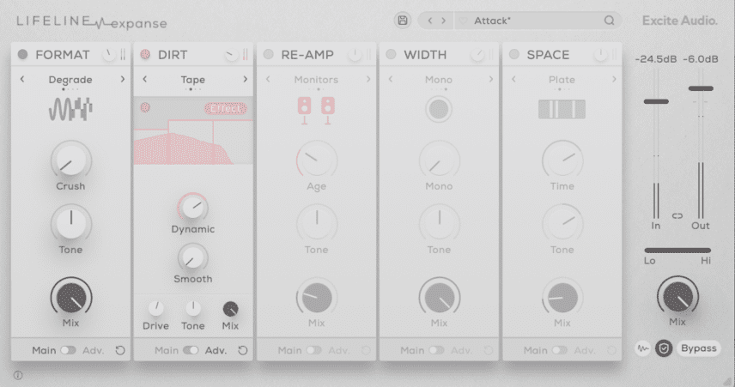The width and height of the screenshot is (735, 387).
Task: Click the Mono circle icon in WIDTH
Action: click(439, 109)
